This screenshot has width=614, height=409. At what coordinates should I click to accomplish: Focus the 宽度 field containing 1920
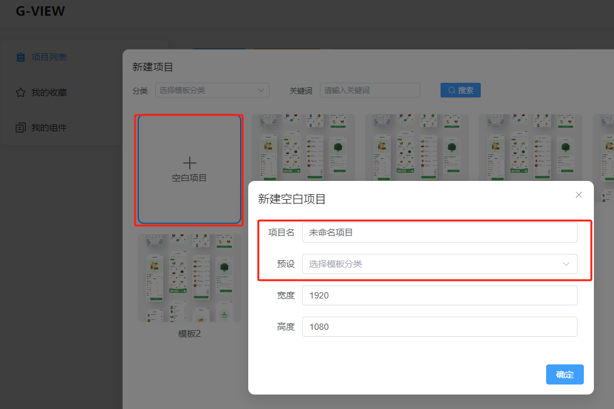439,295
